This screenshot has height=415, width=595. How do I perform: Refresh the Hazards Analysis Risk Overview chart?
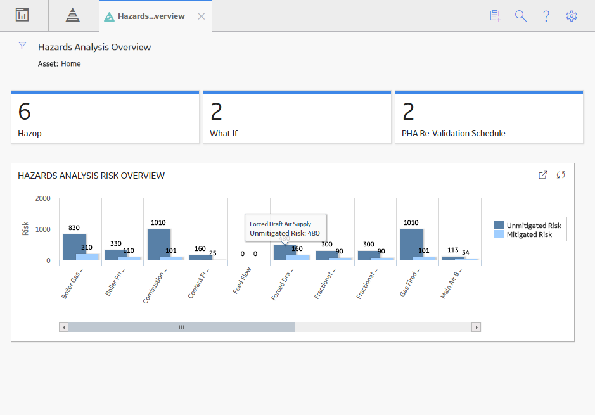[561, 175]
